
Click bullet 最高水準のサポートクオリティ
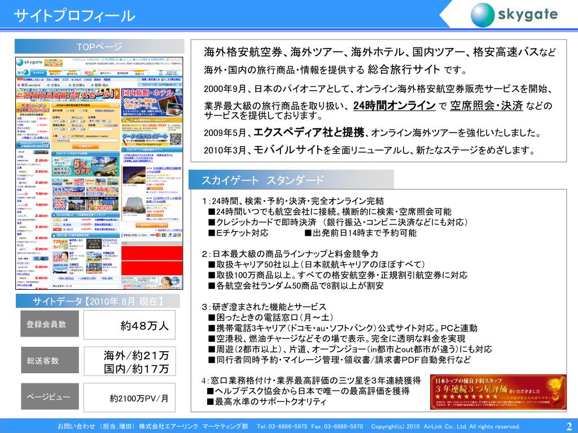coord(266,401)
